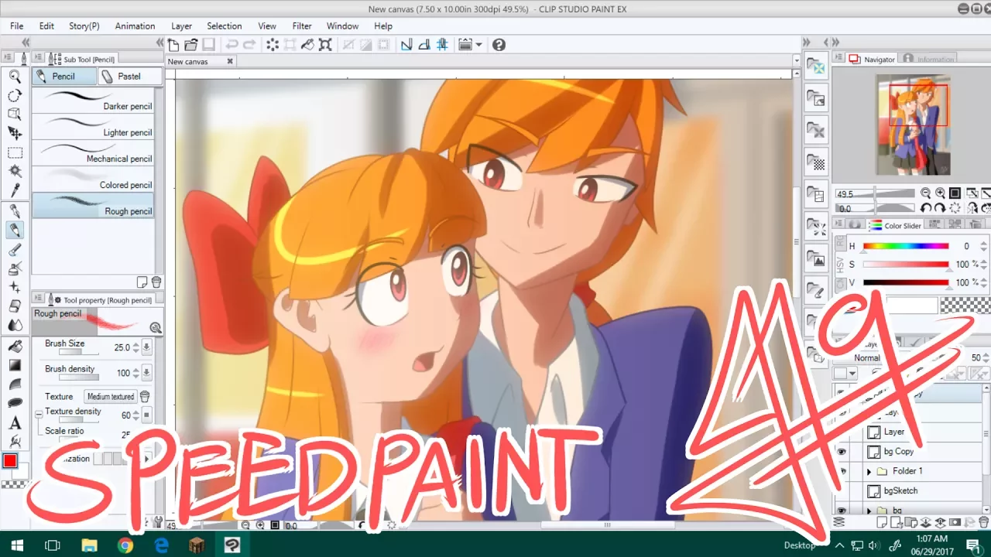Click the Rotate right icon in Navigator

click(940, 208)
